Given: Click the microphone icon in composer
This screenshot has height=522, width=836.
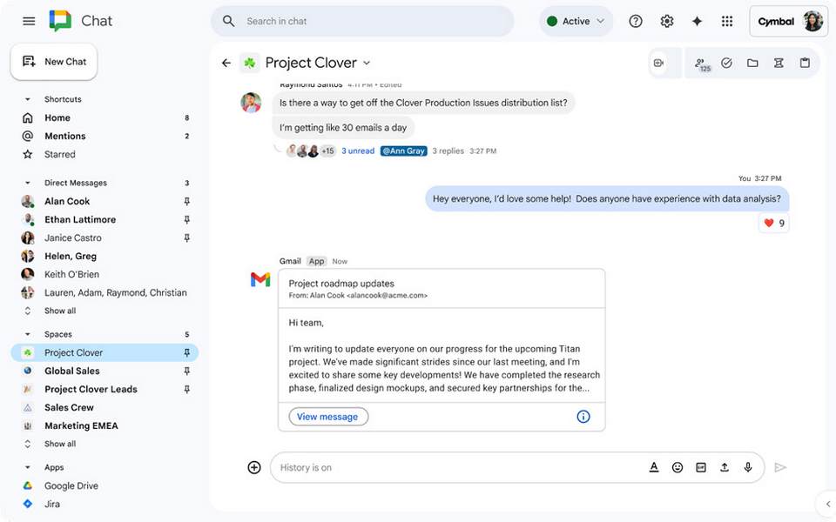Looking at the screenshot, I should 747,467.
